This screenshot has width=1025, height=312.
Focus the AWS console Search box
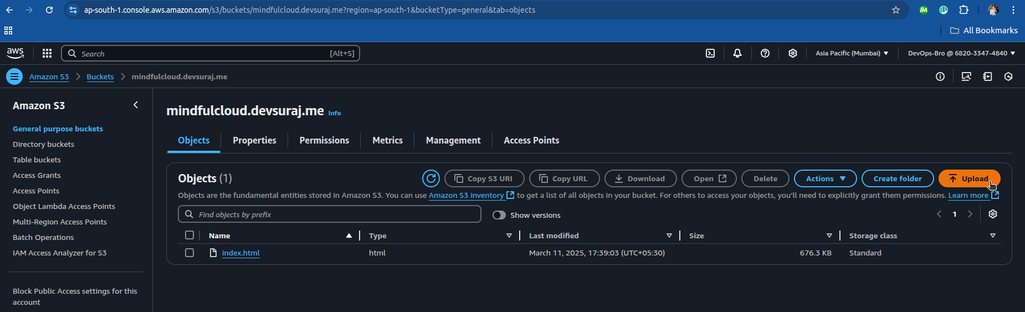tap(211, 53)
